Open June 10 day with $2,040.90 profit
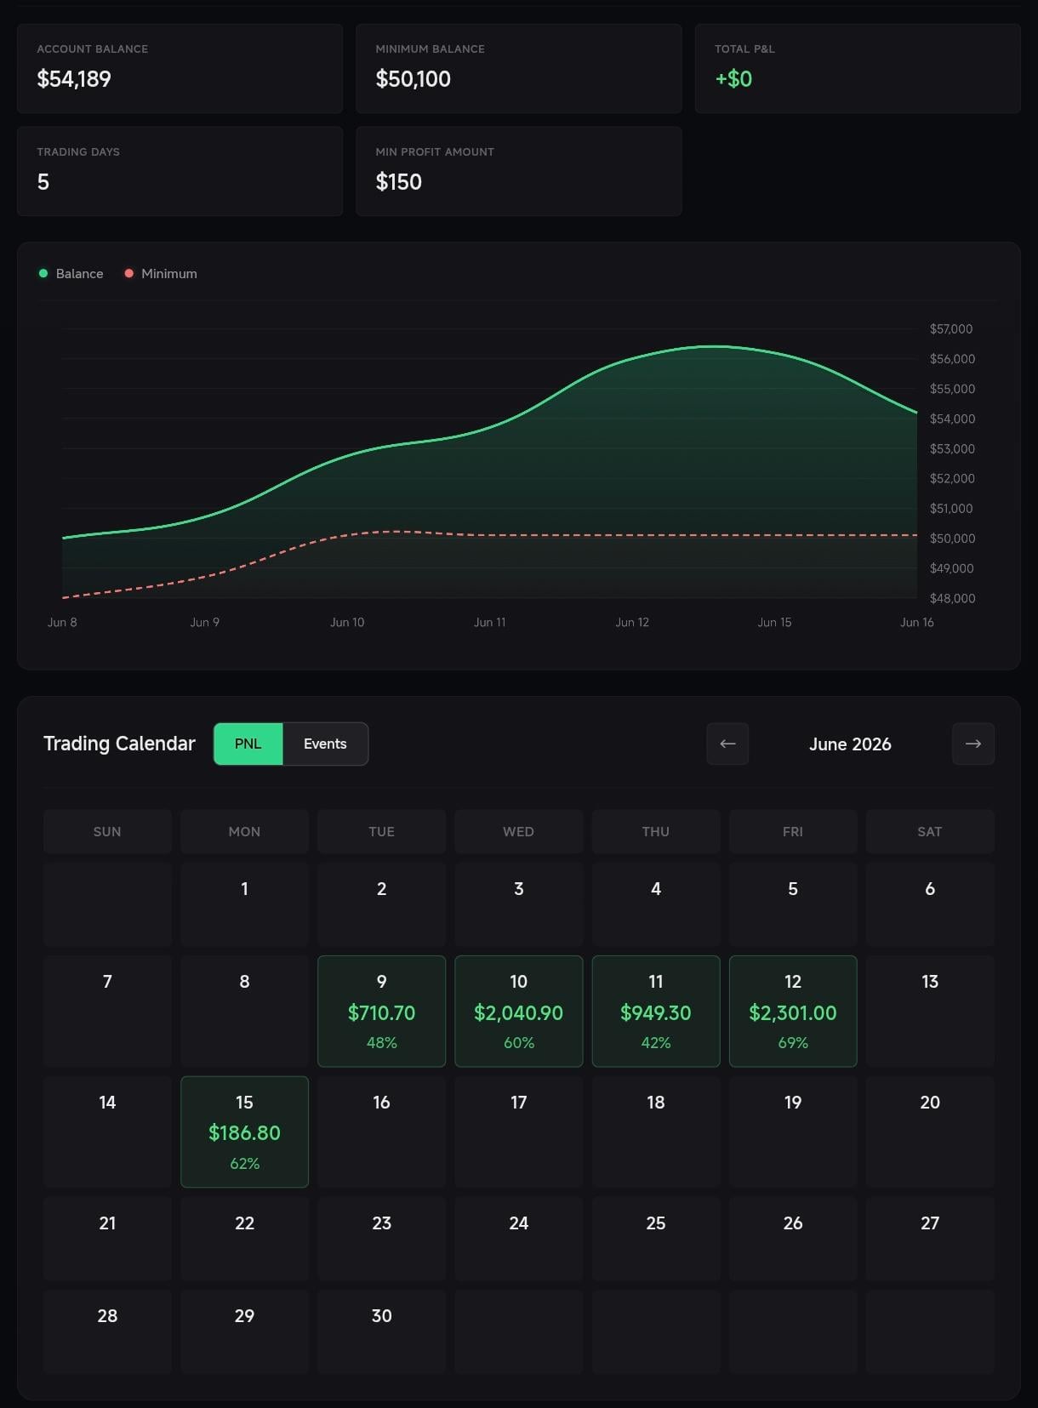 [518, 1011]
